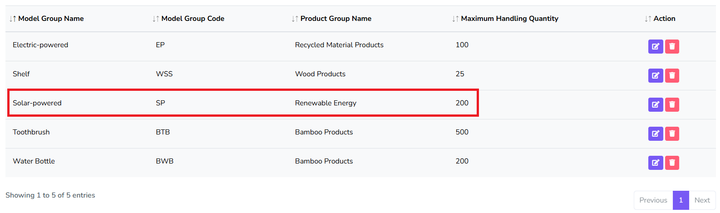The image size is (720, 213).
Task: Delete the Electric-powered model group
Action: (672, 46)
